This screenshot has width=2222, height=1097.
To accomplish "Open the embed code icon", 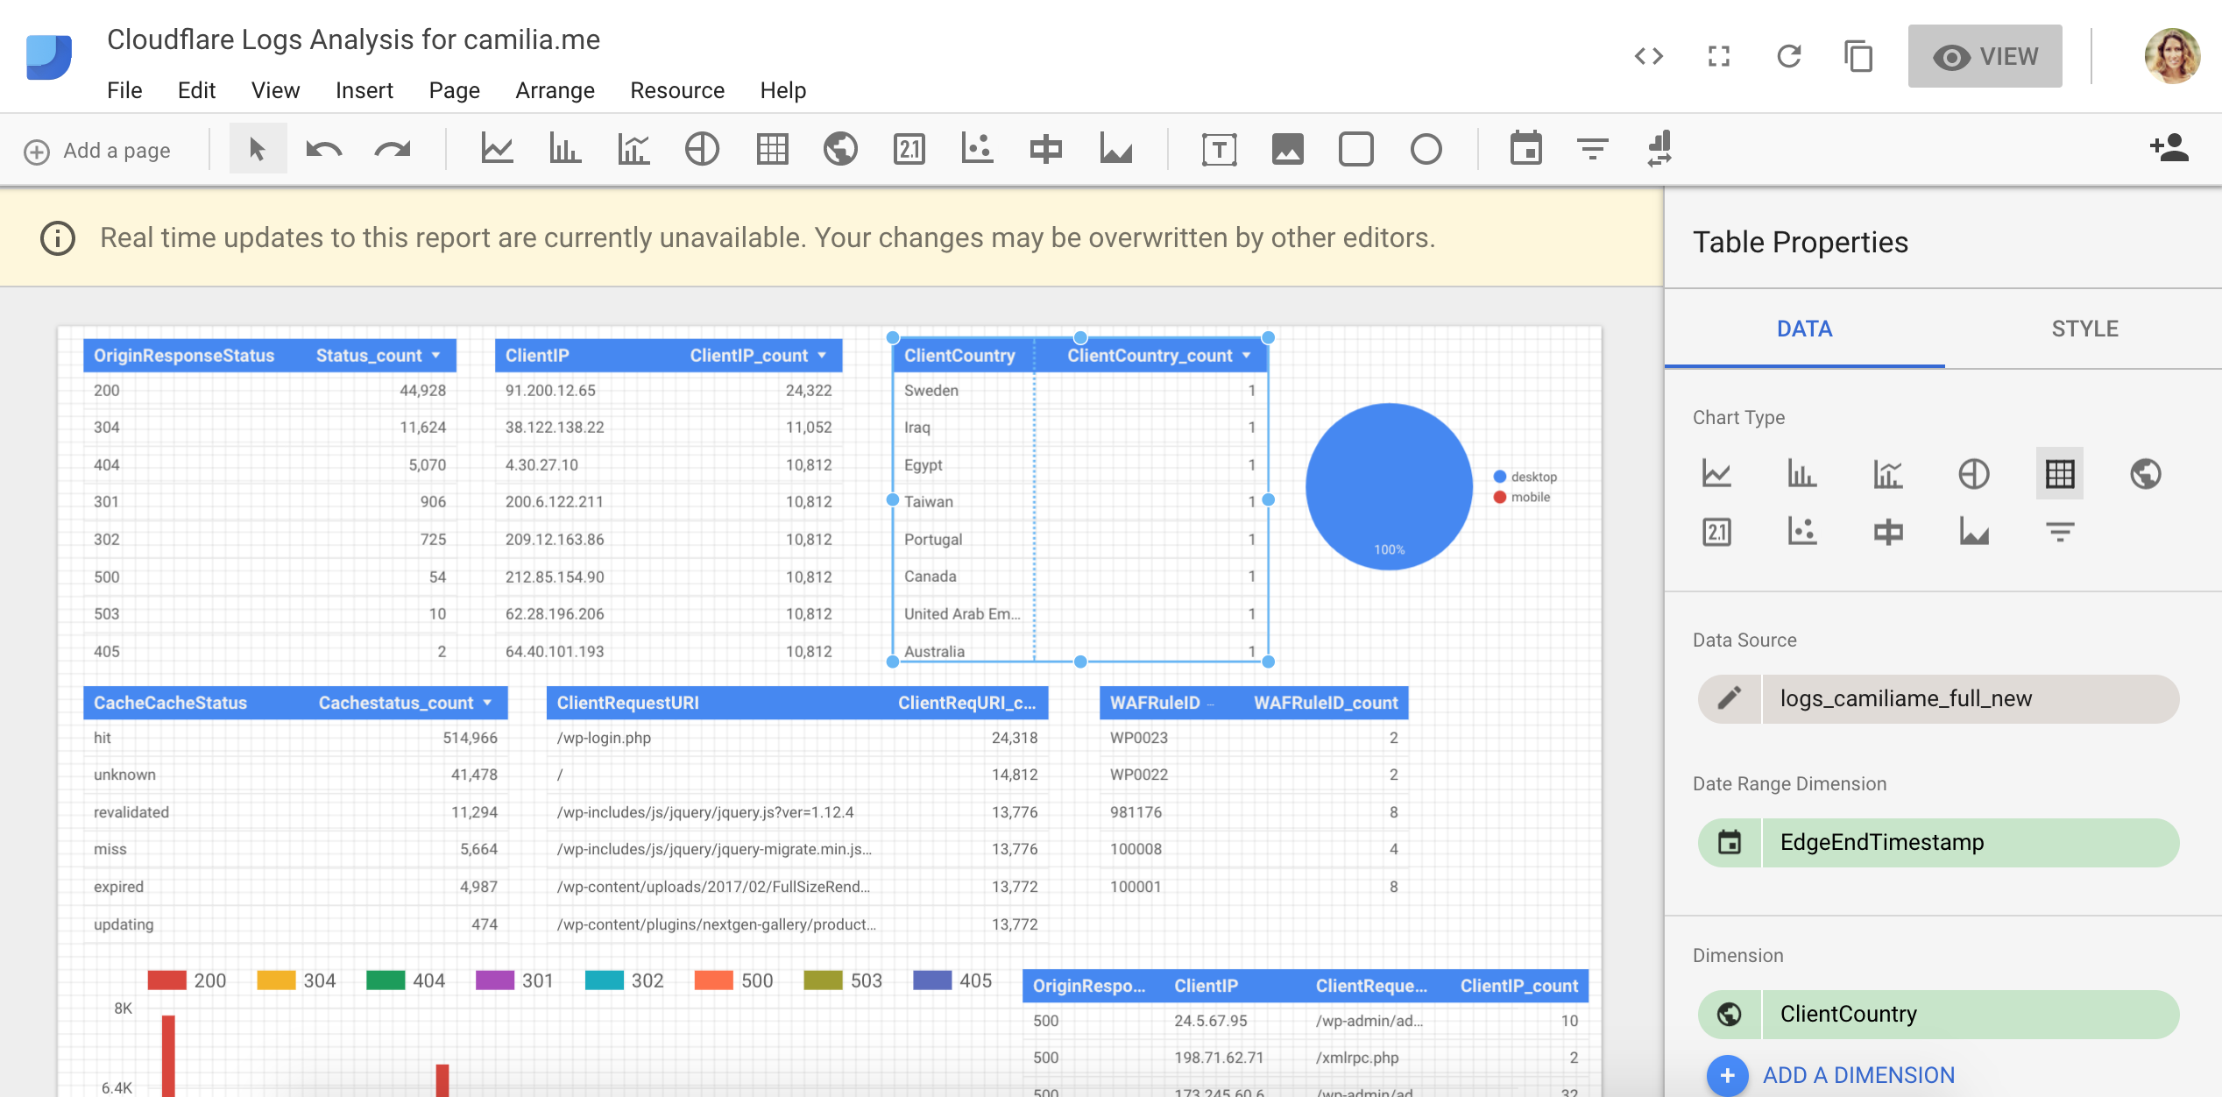I will pos(1648,57).
